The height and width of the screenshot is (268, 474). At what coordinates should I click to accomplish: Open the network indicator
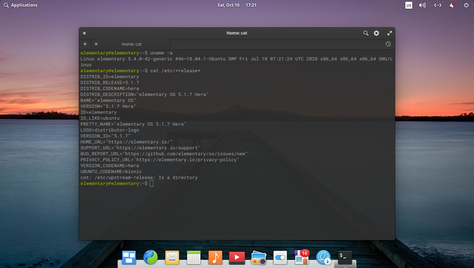[437, 5]
